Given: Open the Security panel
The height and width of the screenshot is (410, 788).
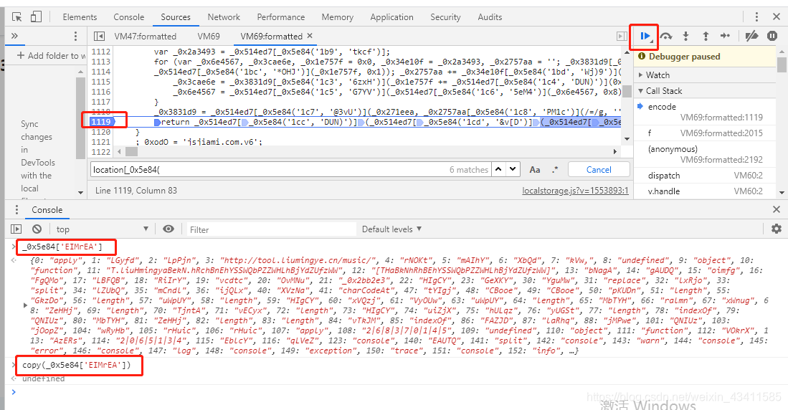Looking at the screenshot, I should point(445,17).
